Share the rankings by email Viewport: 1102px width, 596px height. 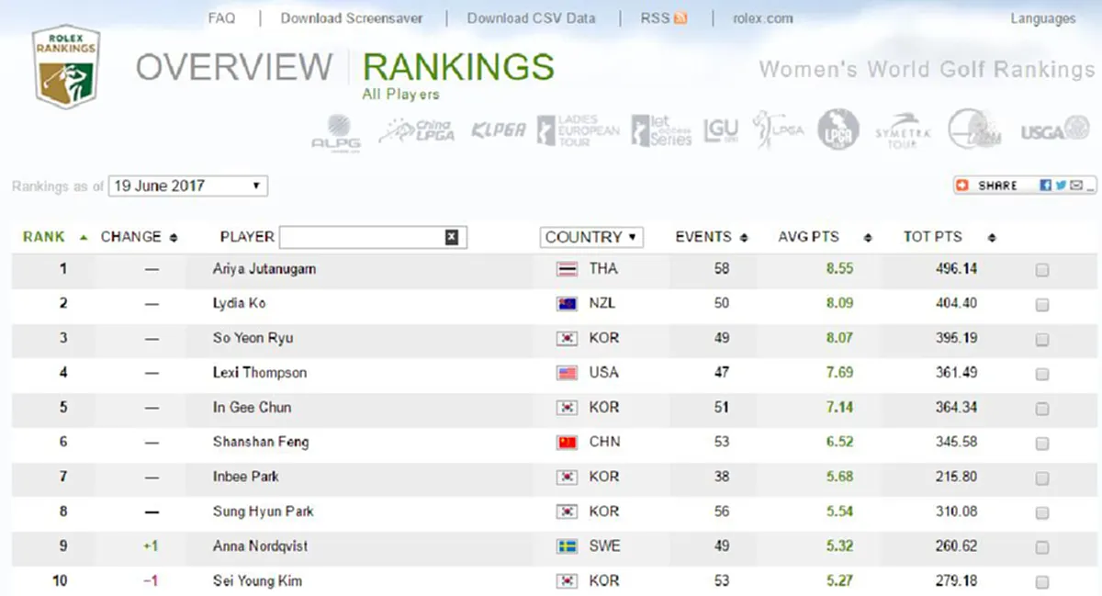[x=1076, y=186]
